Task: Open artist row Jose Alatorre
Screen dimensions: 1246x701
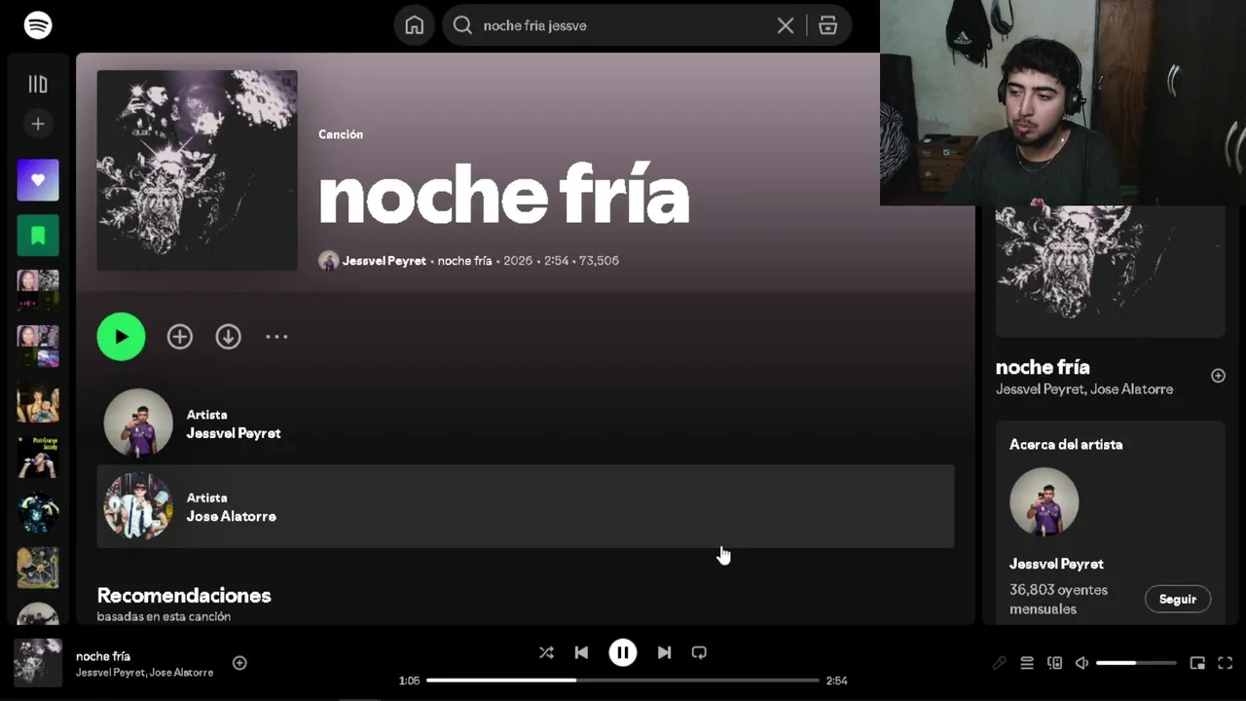Action: click(526, 506)
